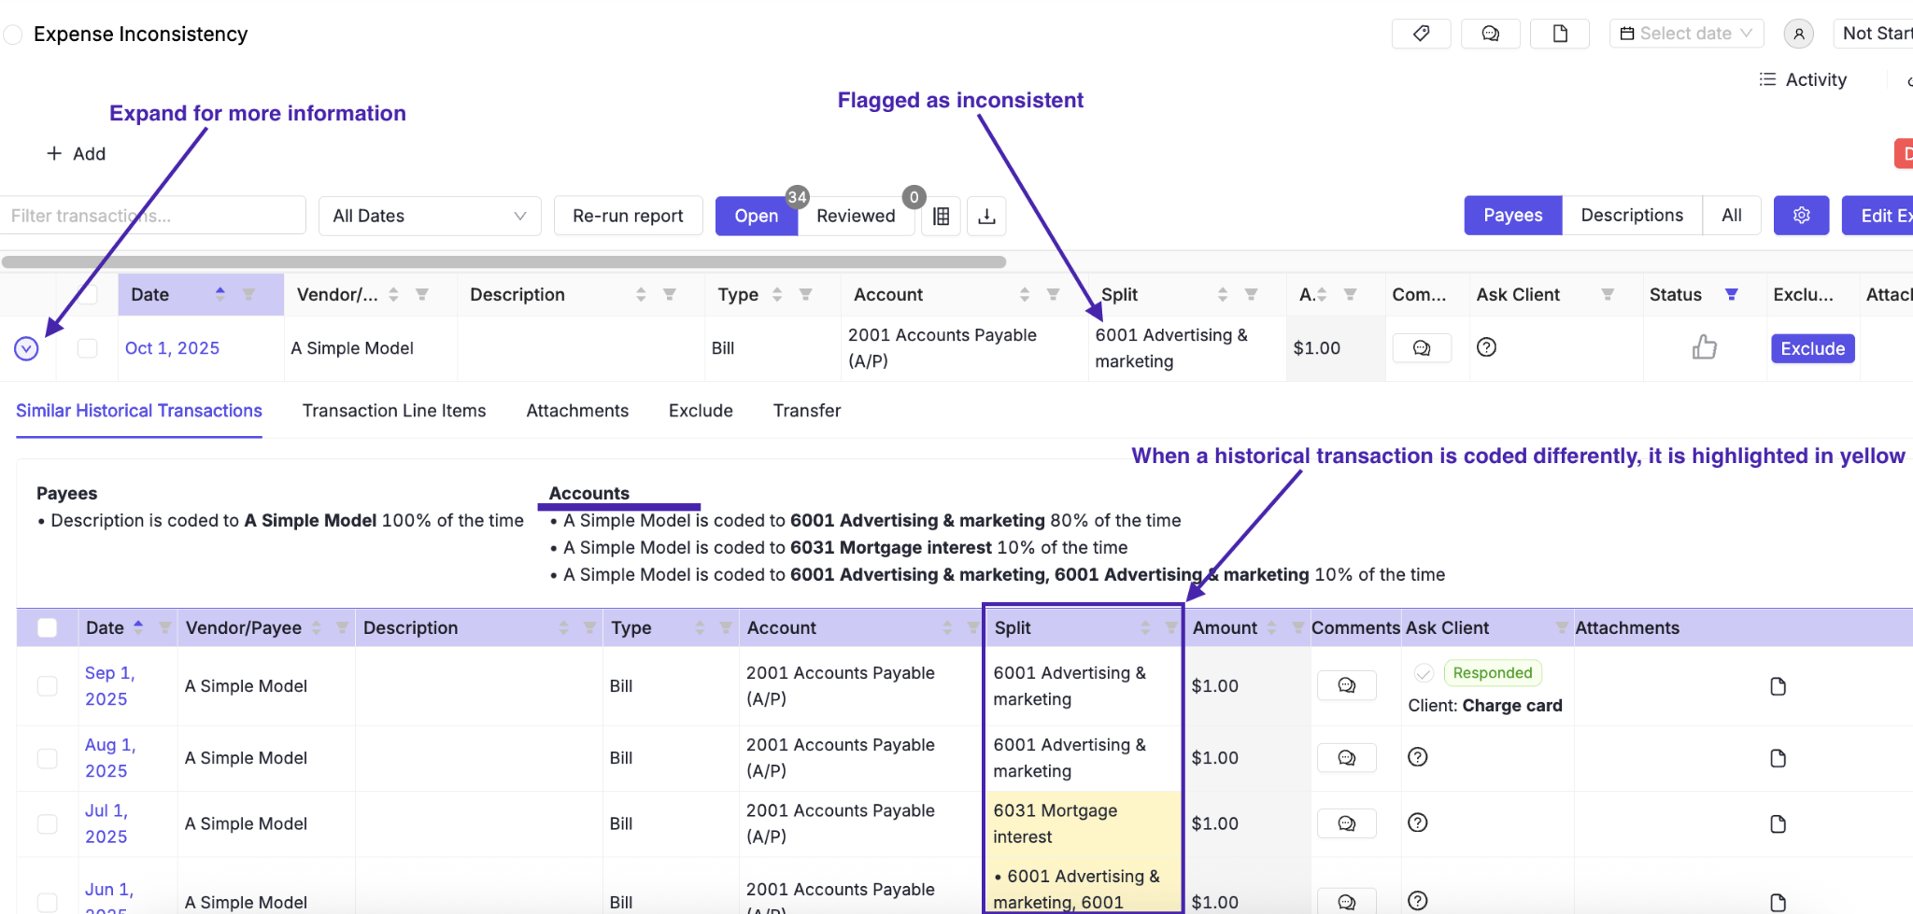Open attachment icon for Jul 1, 2025 row
Viewport: 1913px width, 914px height.
coord(1778,823)
